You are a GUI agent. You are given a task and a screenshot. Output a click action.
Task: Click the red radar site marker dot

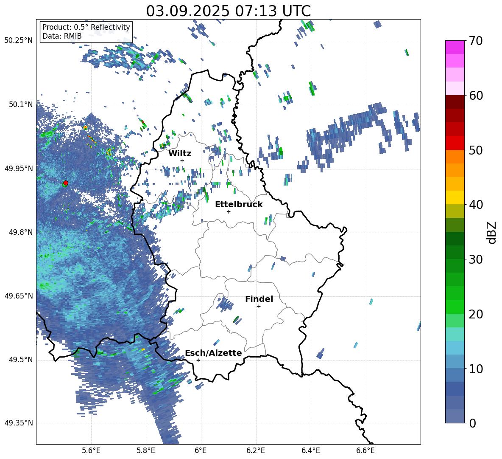tap(66, 183)
